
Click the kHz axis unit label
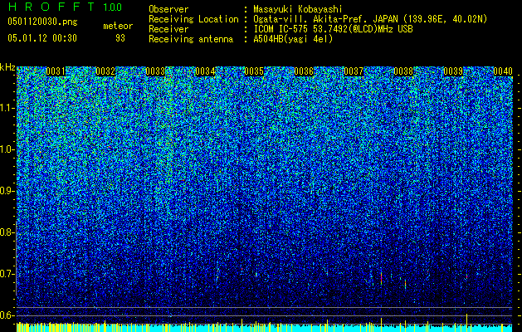click(x=7, y=67)
